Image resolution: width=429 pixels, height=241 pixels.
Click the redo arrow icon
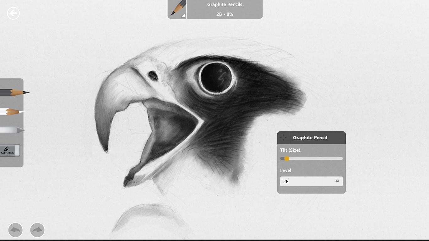pos(37,230)
